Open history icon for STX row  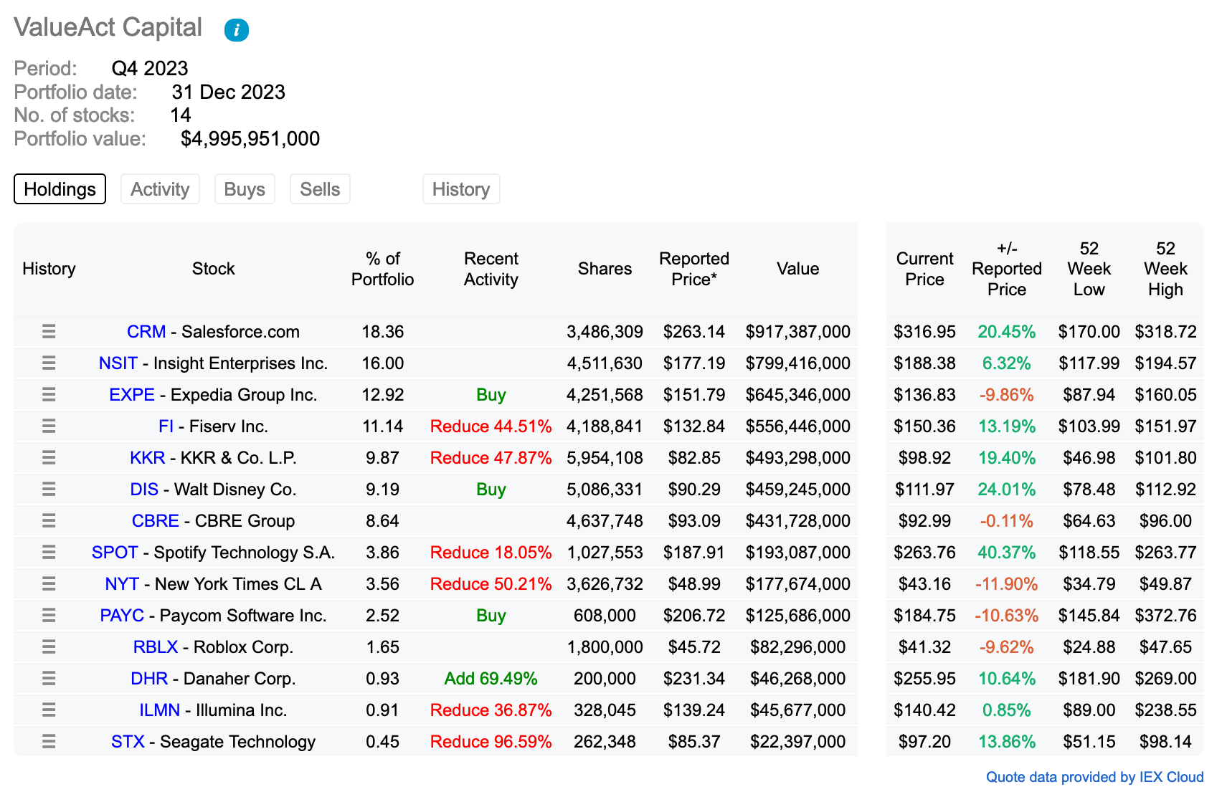(49, 741)
